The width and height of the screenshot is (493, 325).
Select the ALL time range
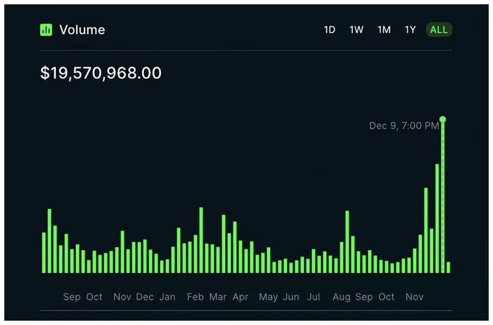439,30
